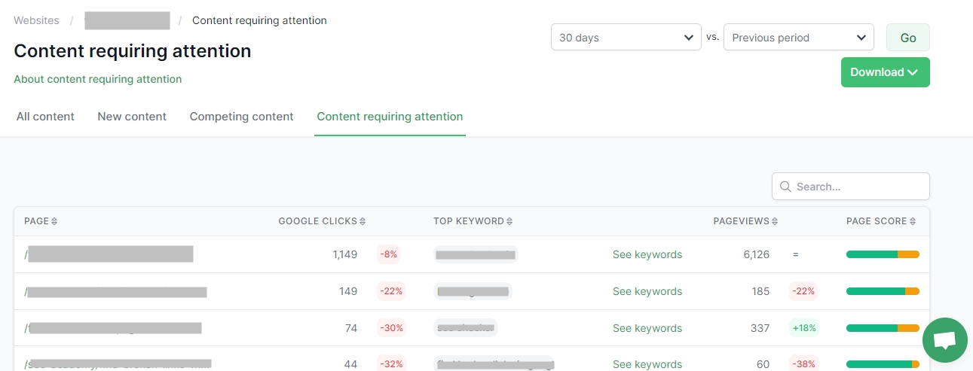Click the first row page score bar
Screen dimensions: 973x371
pos(883,254)
